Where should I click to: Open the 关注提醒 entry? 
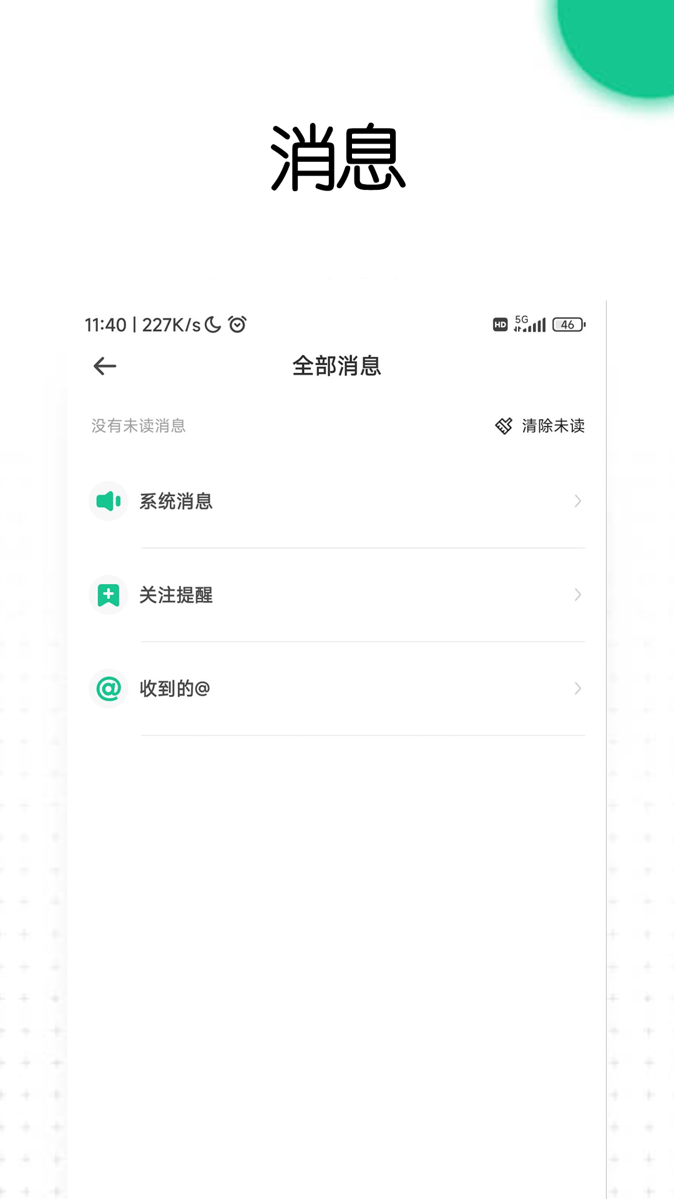click(176, 595)
